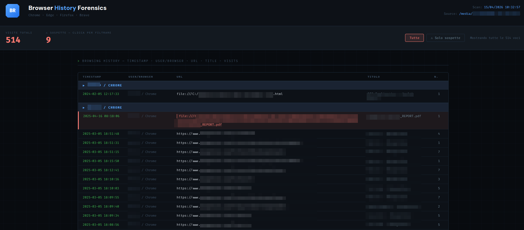The height and width of the screenshot is (230, 524).
Task: Click the URL column header
Action: coord(180,77)
